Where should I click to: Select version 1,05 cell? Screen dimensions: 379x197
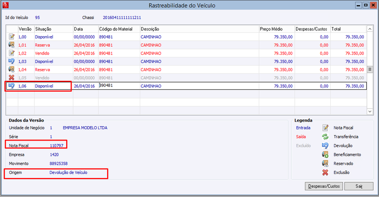(22, 78)
